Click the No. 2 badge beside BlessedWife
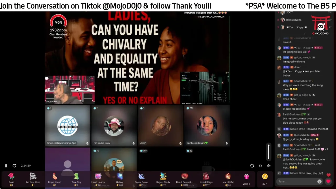 click(315, 135)
